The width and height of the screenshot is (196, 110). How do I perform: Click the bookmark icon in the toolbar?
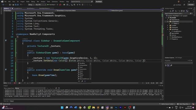[82, 5]
